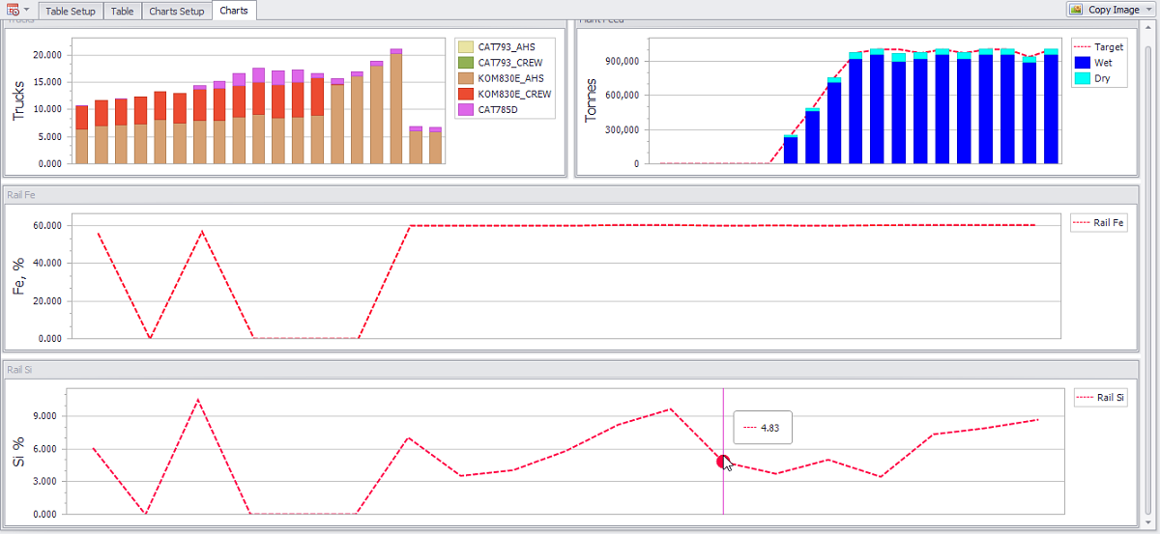Expand the Copy Image dropdown arrow
Screen dimensions: 1160x534
1148,10
